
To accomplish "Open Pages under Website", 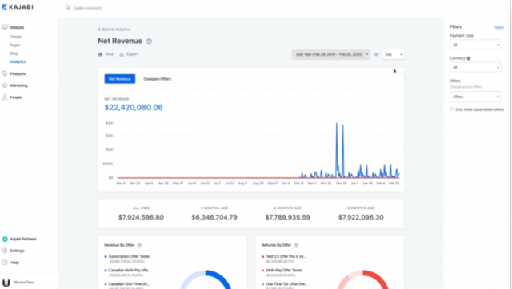I will [x=15, y=45].
